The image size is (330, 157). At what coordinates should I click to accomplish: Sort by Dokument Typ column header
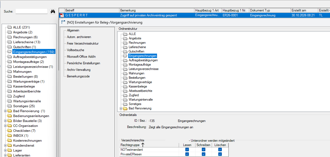coord(270,10)
